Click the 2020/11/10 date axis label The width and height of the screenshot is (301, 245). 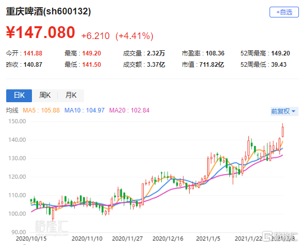(x=87, y=239)
